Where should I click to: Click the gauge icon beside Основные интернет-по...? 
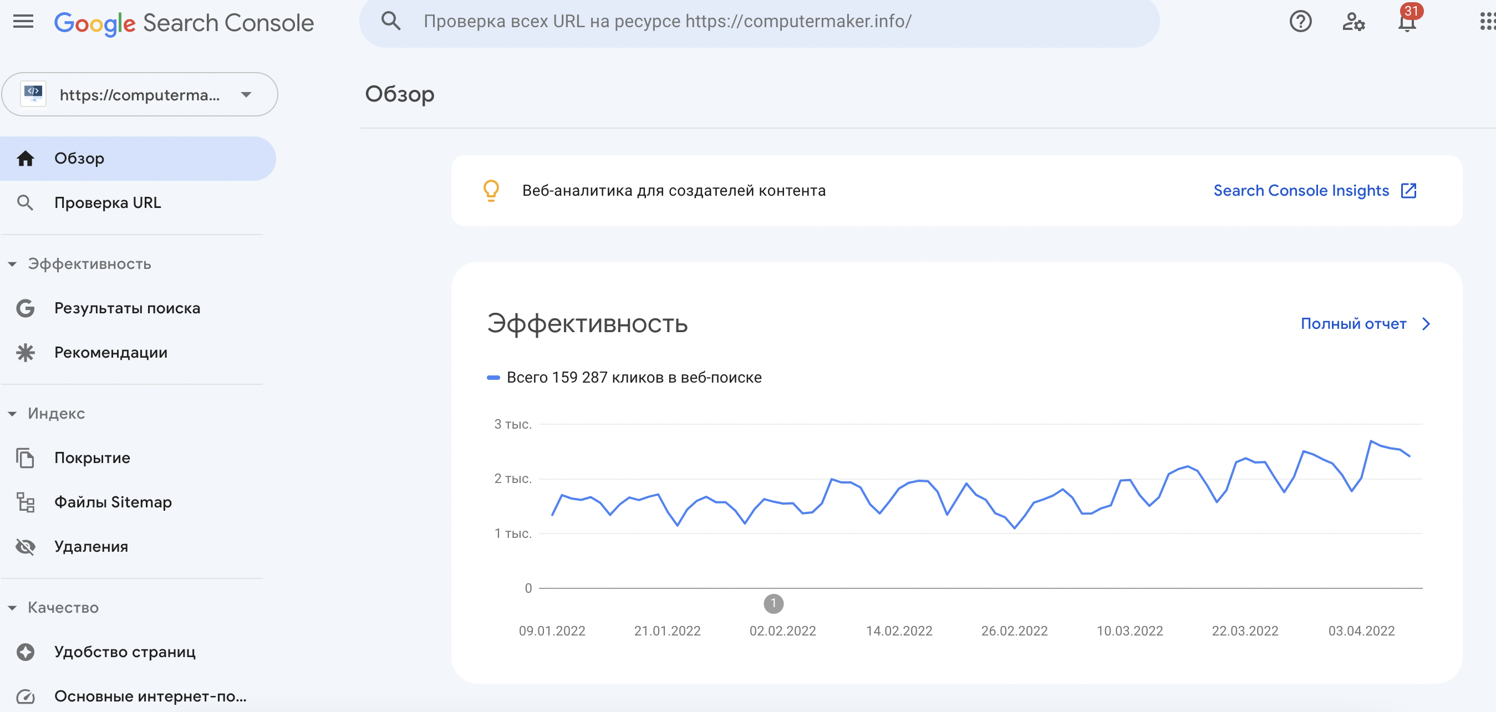coord(25,696)
